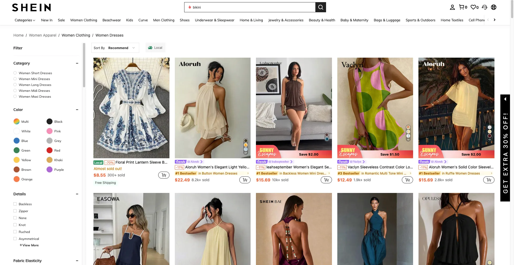Viewport: 514px width, 265px height.
Task: Expand View More in Details
Action: pyautogui.click(x=29, y=245)
